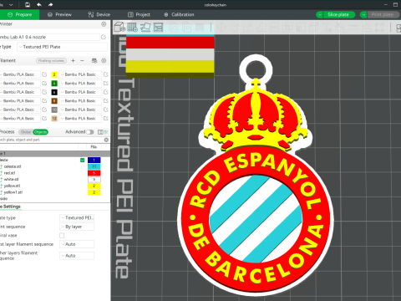
Task: Switch process mode to Objects
Action: click(x=40, y=132)
